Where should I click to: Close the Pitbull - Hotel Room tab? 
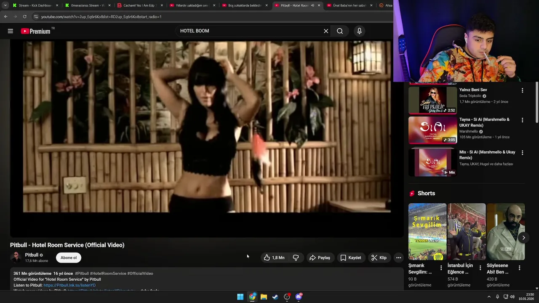pyautogui.click(x=319, y=5)
